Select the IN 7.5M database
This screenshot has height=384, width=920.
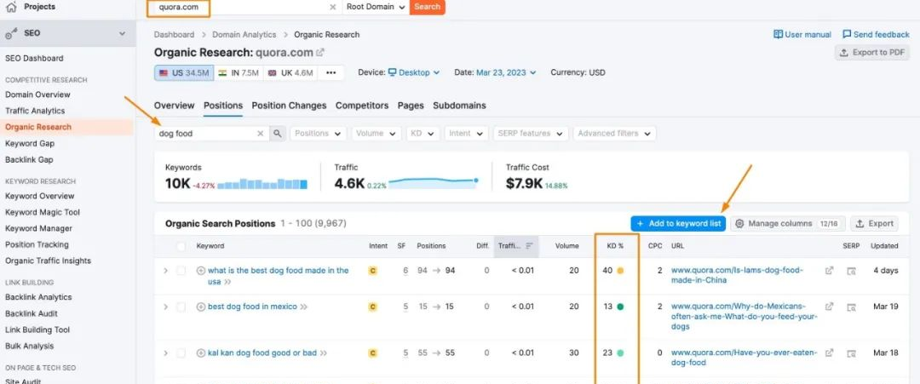point(239,72)
